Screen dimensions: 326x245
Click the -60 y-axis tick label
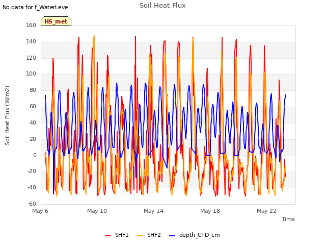(32, 204)
